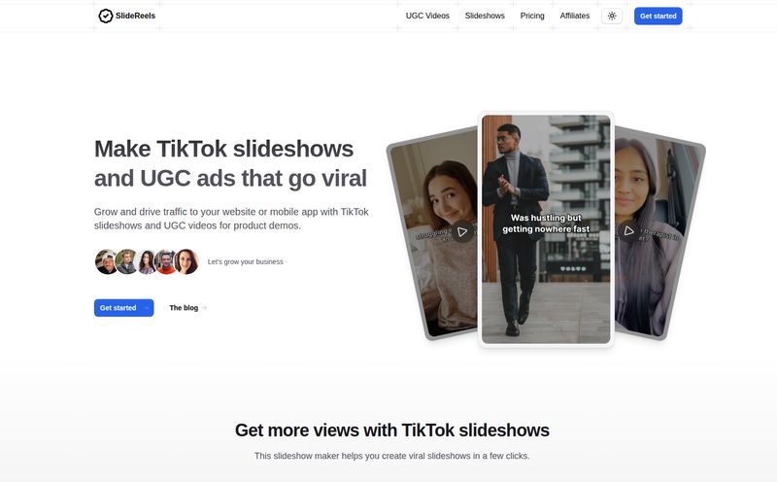Click the SlideReels brand name text
Image resolution: width=777 pixels, height=482 pixels.
tap(135, 16)
